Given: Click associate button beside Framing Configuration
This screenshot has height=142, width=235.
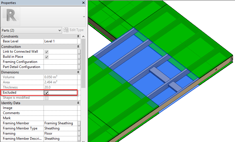Looking at the screenshot, I should [x=79, y=62].
